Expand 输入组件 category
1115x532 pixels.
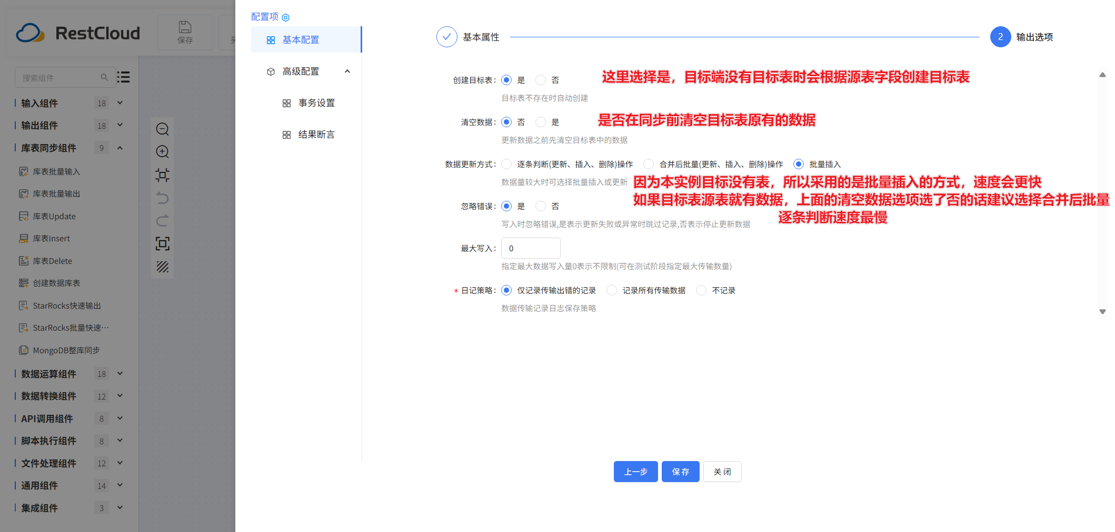pyautogui.click(x=120, y=103)
